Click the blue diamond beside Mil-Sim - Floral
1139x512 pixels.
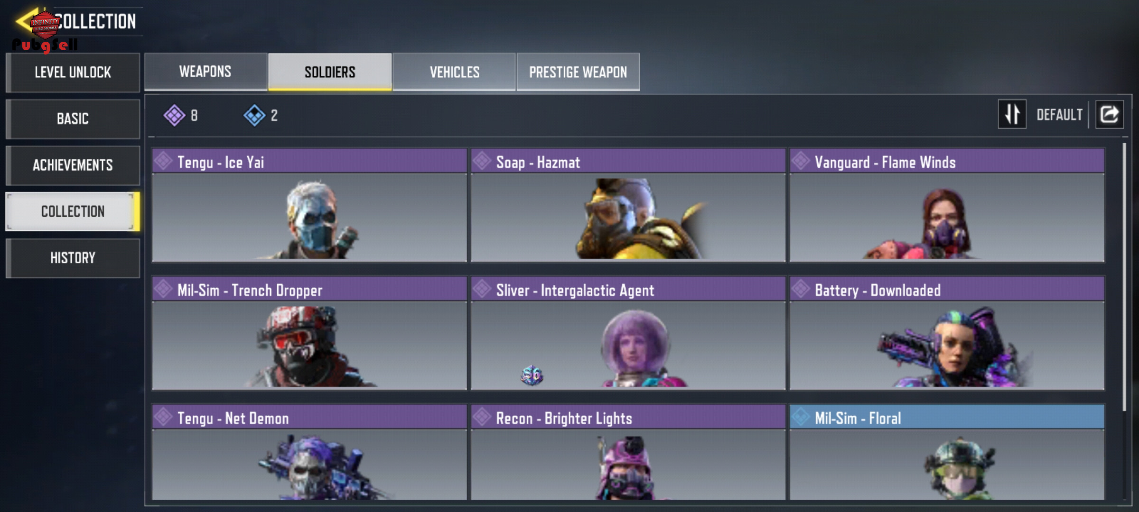point(800,417)
